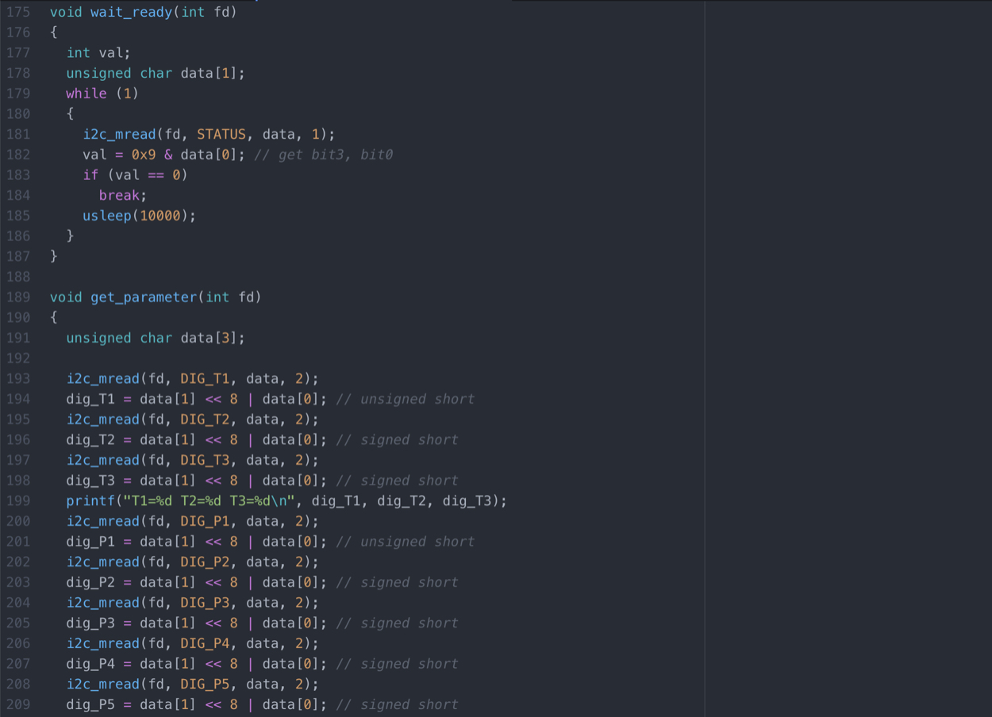Click the 'int val;' declaration
The height and width of the screenshot is (717, 992).
click(98, 52)
